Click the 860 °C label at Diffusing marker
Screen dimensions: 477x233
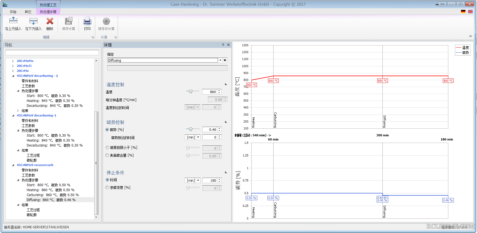382,81
